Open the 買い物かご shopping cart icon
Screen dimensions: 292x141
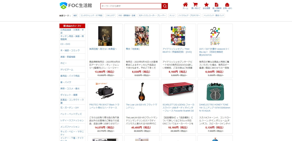click(195, 5)
